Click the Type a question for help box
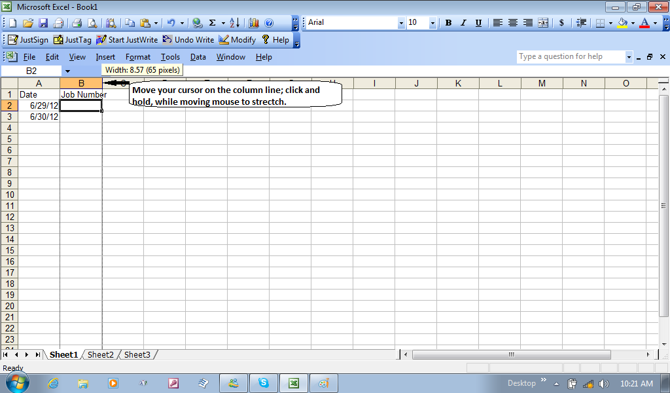 [x=570, y=57]
